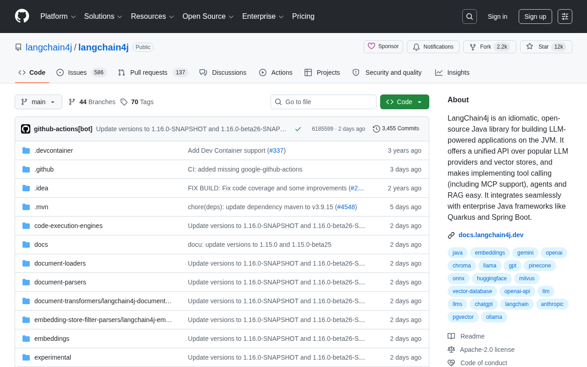This screenshot has width=587, height=367.
Task: Star the langchain4j repository
Action: pyautogui.click(x=546, y=47)
